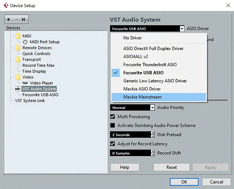The image size is (234, 189).
Task: Uncheck Adjust for Record Latency
Action: coord(113,144)
